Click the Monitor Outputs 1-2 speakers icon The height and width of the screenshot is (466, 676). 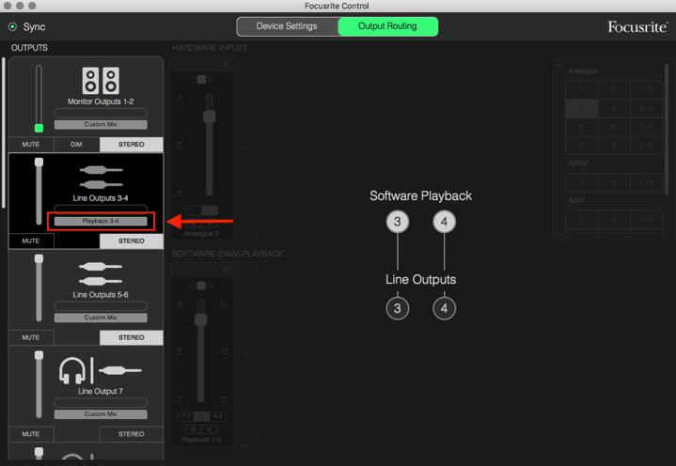point(101,81)
